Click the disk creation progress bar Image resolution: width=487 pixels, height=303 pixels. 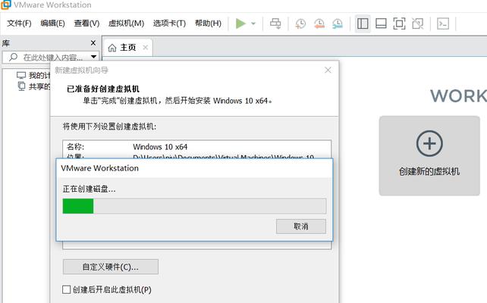(194, 206)
